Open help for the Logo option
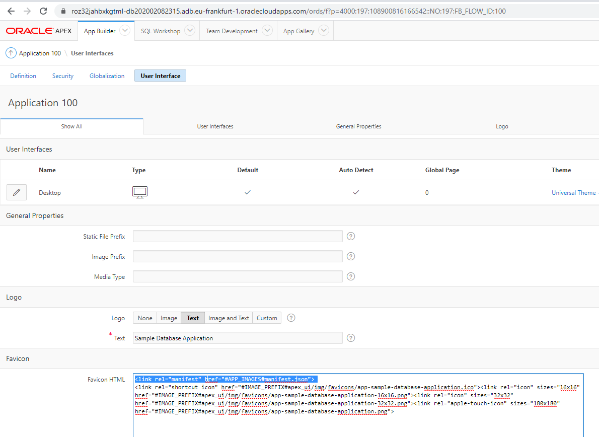The height and width of the screenshot is (437, 599). coord(291,318)
